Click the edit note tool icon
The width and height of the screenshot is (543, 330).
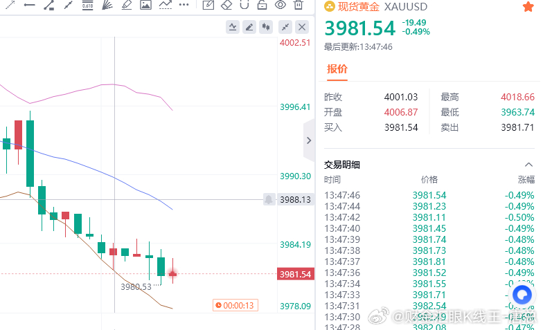click(208, 4)
